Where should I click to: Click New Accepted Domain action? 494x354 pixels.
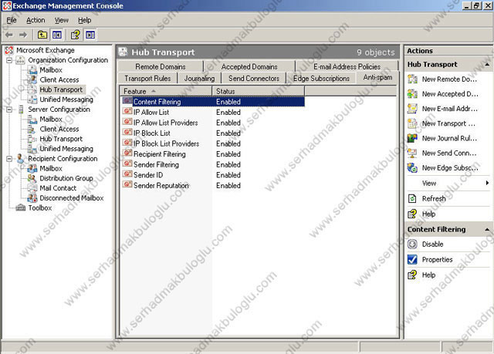coord(442,94)
